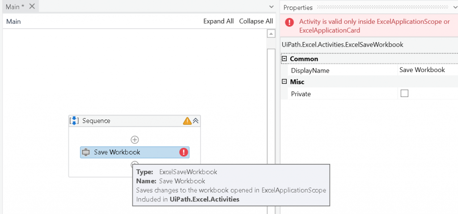Click the yellow warning icon on Sequence

click(x=187, y=121)
